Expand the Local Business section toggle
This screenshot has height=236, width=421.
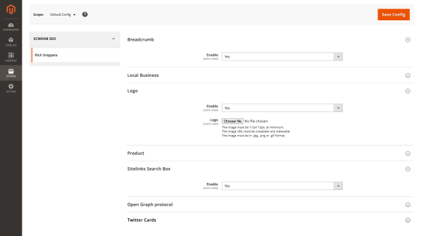coord(408,76)
